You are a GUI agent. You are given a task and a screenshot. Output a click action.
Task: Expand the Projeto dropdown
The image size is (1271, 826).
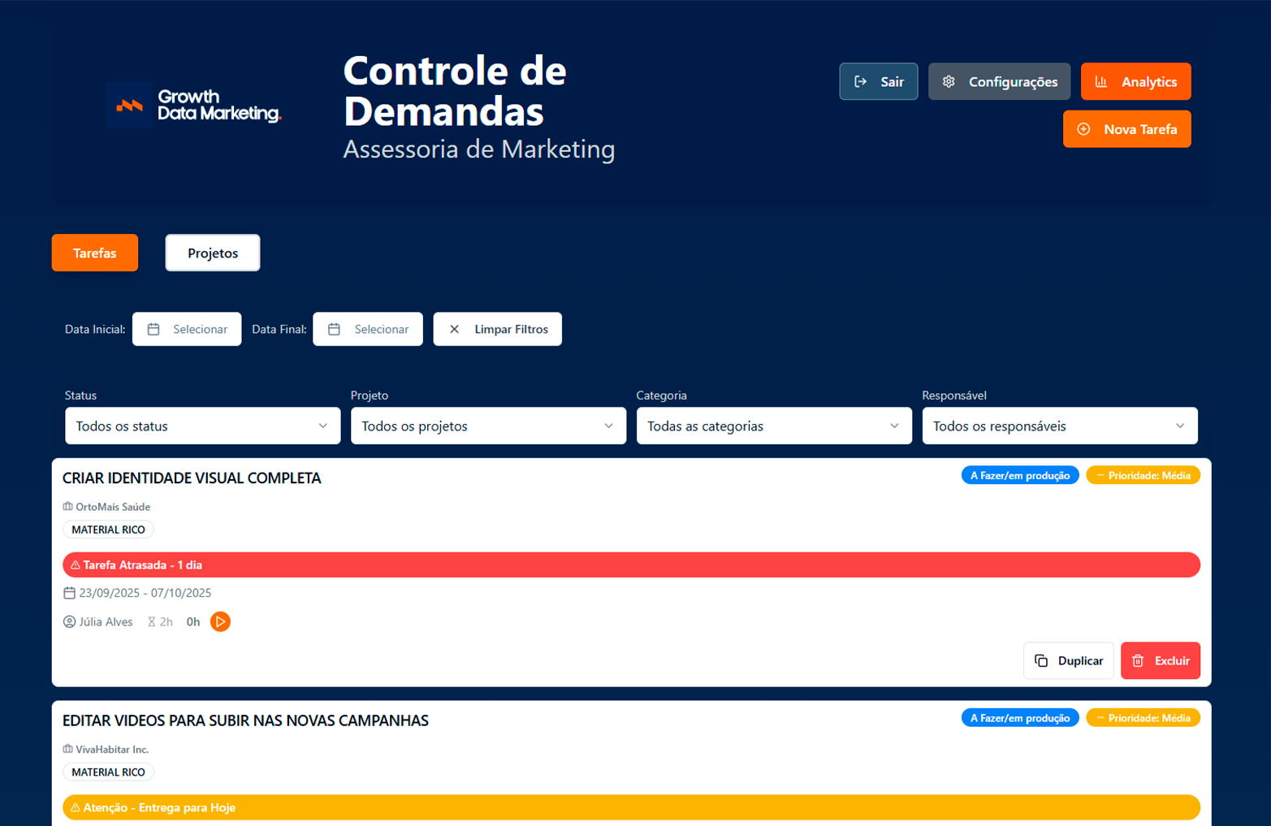(488, 426)
